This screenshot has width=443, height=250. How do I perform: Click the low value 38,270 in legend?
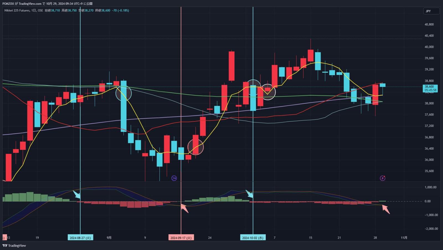(89, 11)
